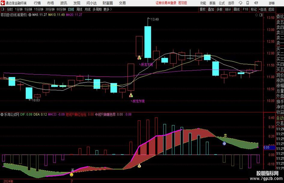Screen dimensions: 284x183
Task: Click DIF: 0.08 indicator value
Action: [26, 114]
